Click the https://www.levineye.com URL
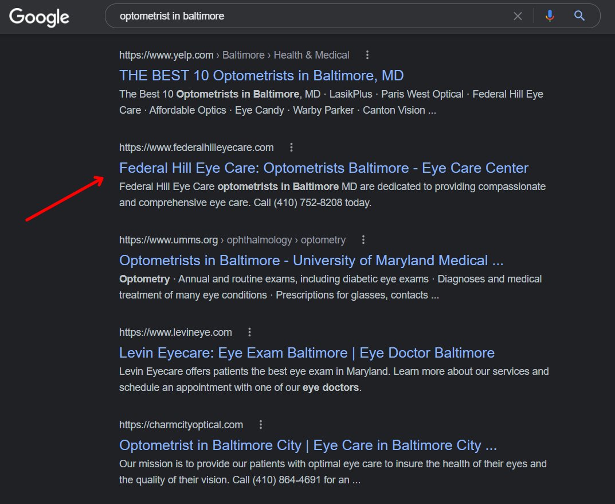The width and height of the screenshot is (615, 504). [x=175, y=332]
